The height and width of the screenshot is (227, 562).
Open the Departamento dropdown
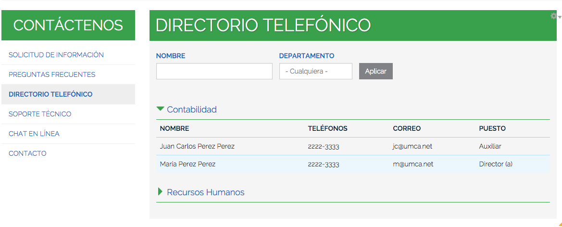pos(315,71)
